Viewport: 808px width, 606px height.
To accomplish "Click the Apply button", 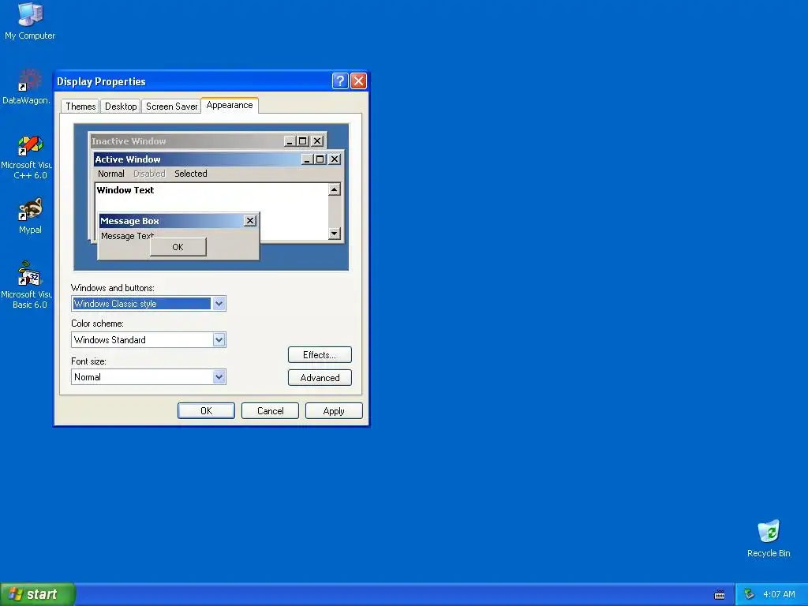I will point(334,410).
